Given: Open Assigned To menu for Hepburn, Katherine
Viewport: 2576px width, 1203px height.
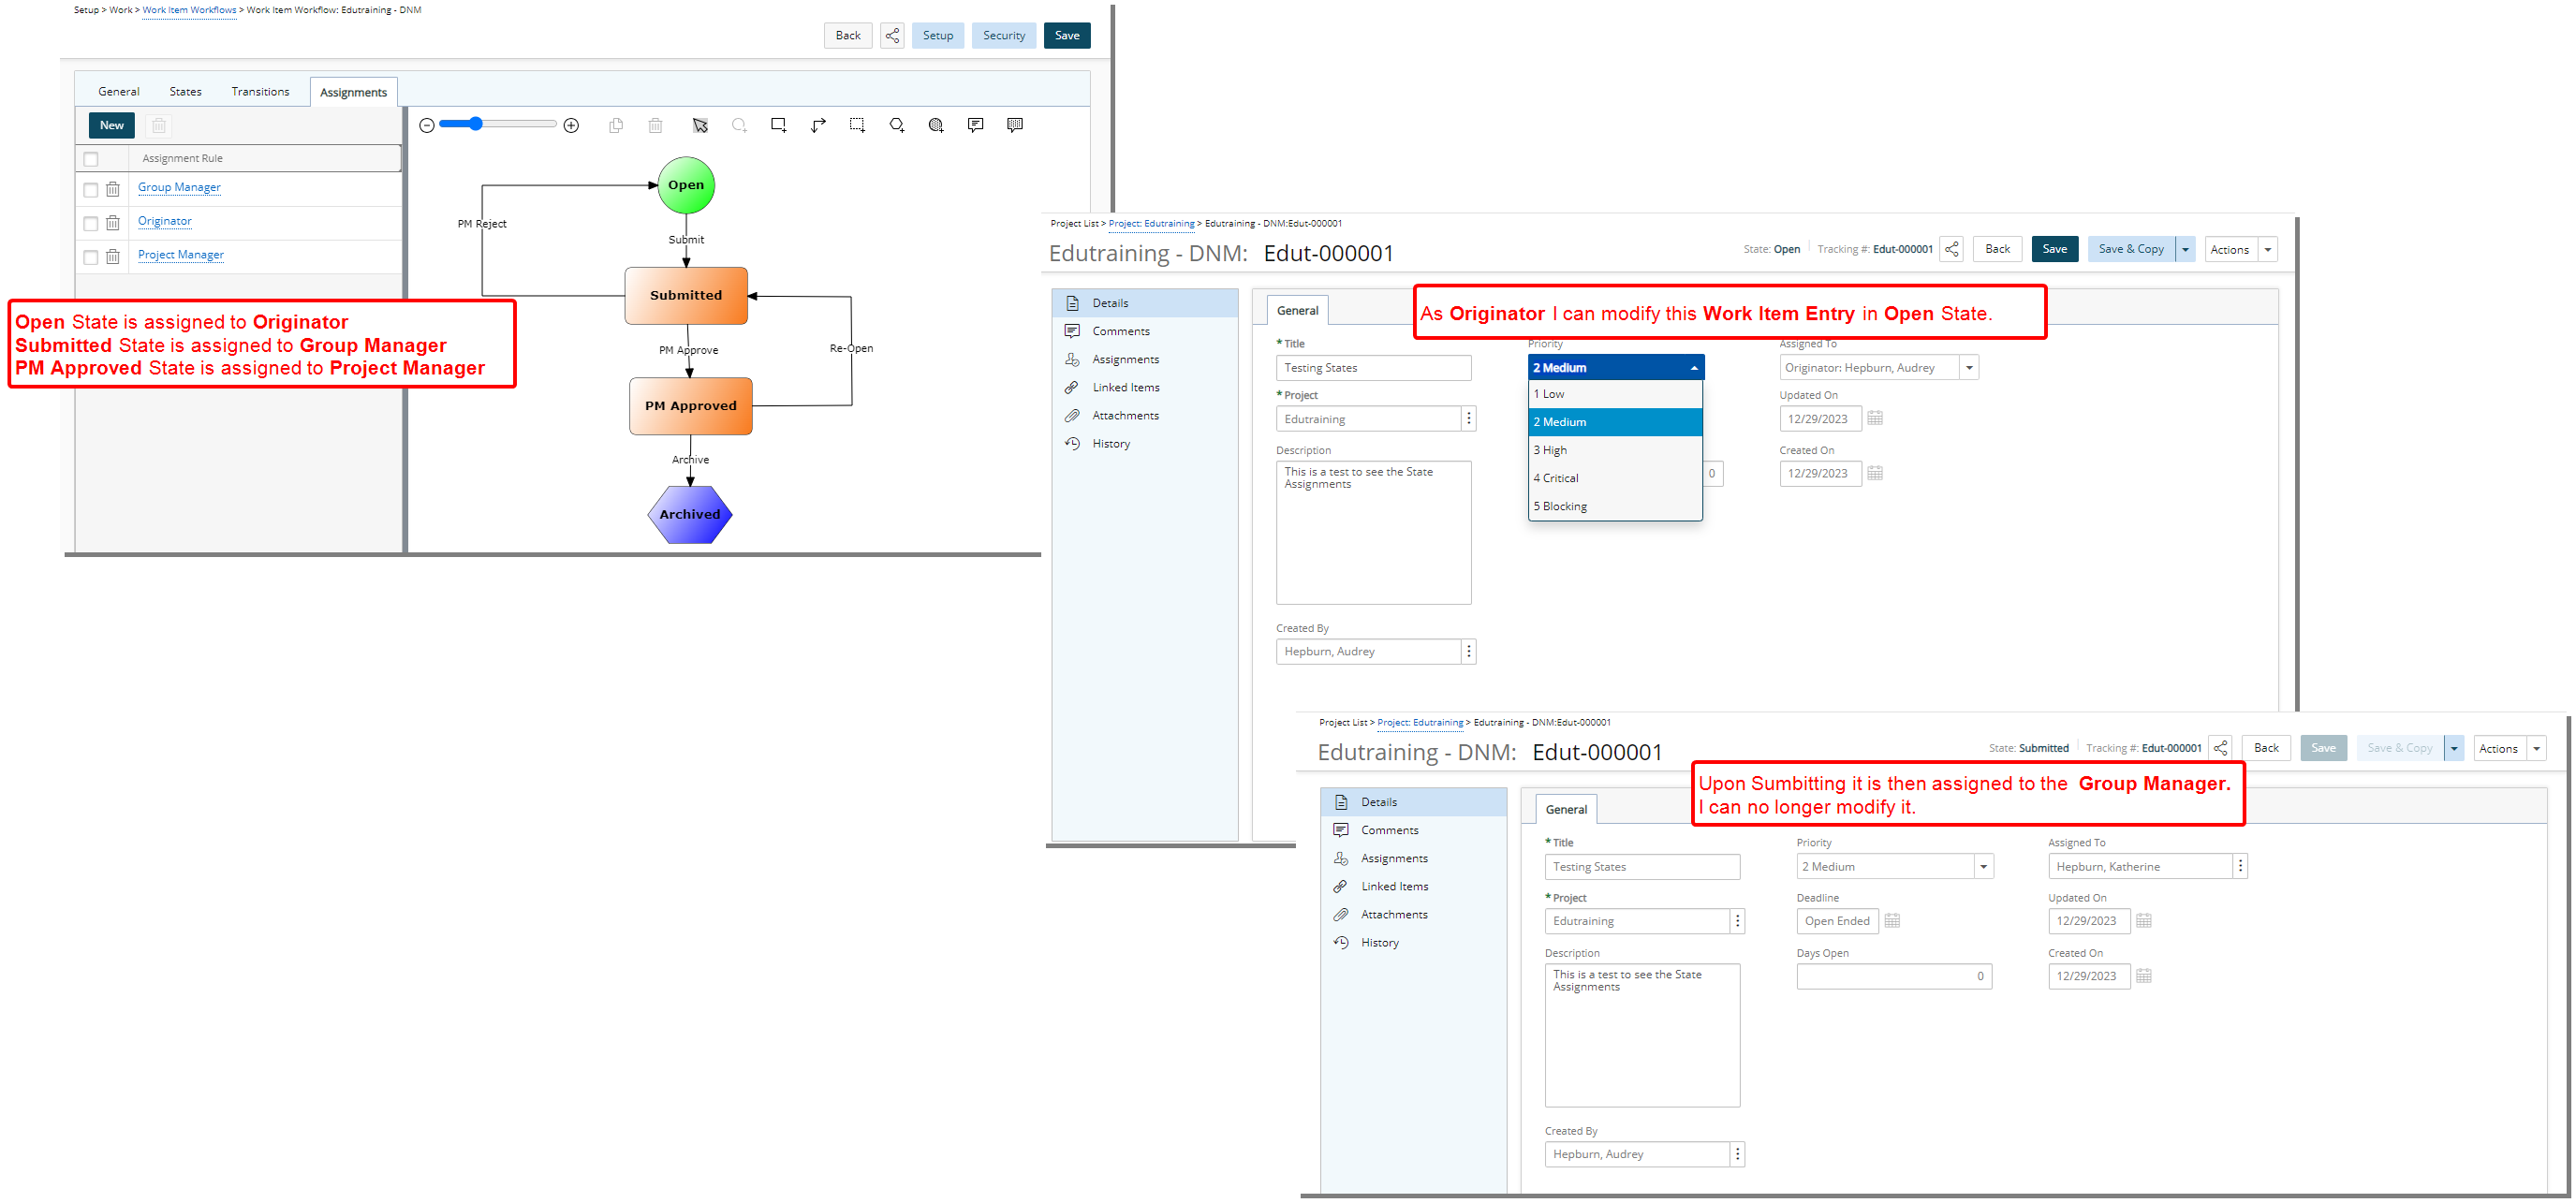Looking at the screenshot, I should tap(2240, 867).
